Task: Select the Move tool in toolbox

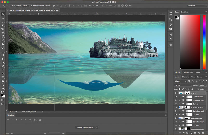Action: tap(3, 14)
